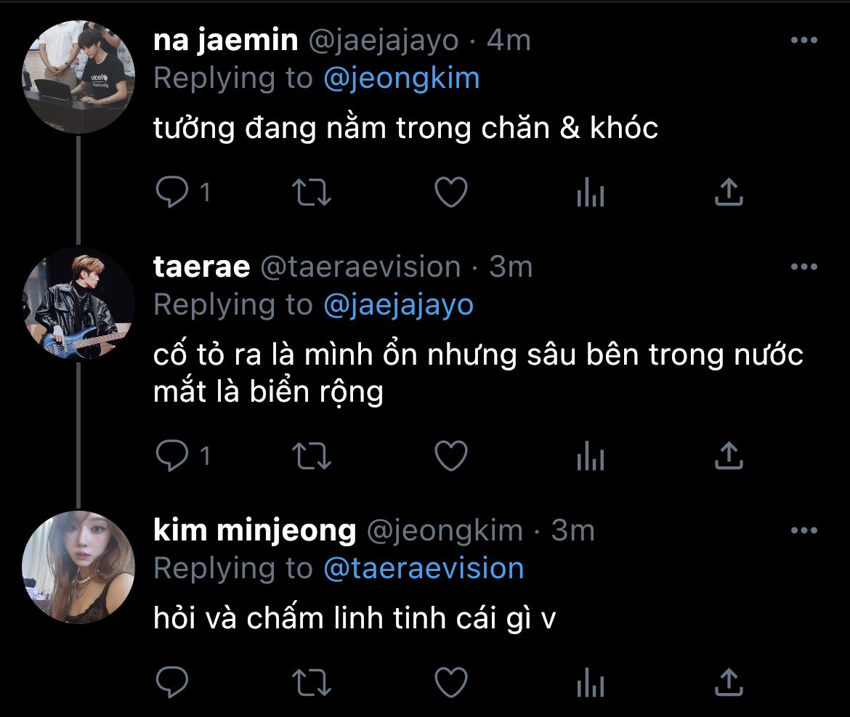
Task: Open more options on taerae's tweet
Action: click(x=804, y=267)
